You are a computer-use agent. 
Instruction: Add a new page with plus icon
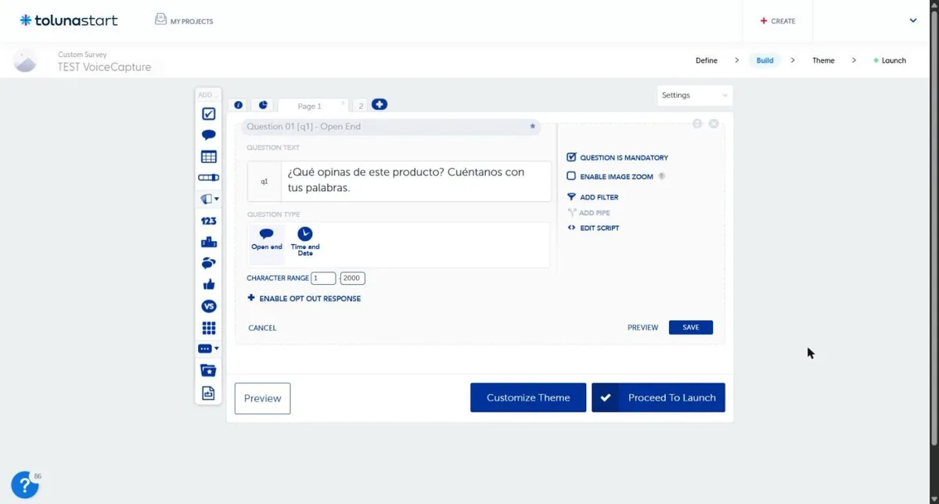pyautogui.click(x=380, y=104)
